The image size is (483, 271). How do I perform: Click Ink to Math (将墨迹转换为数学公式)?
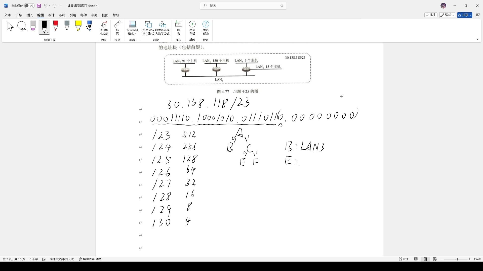[162, 28]
